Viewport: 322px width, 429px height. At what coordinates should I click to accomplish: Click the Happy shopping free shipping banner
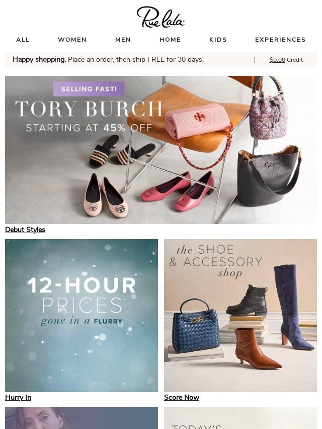point(108,60)
